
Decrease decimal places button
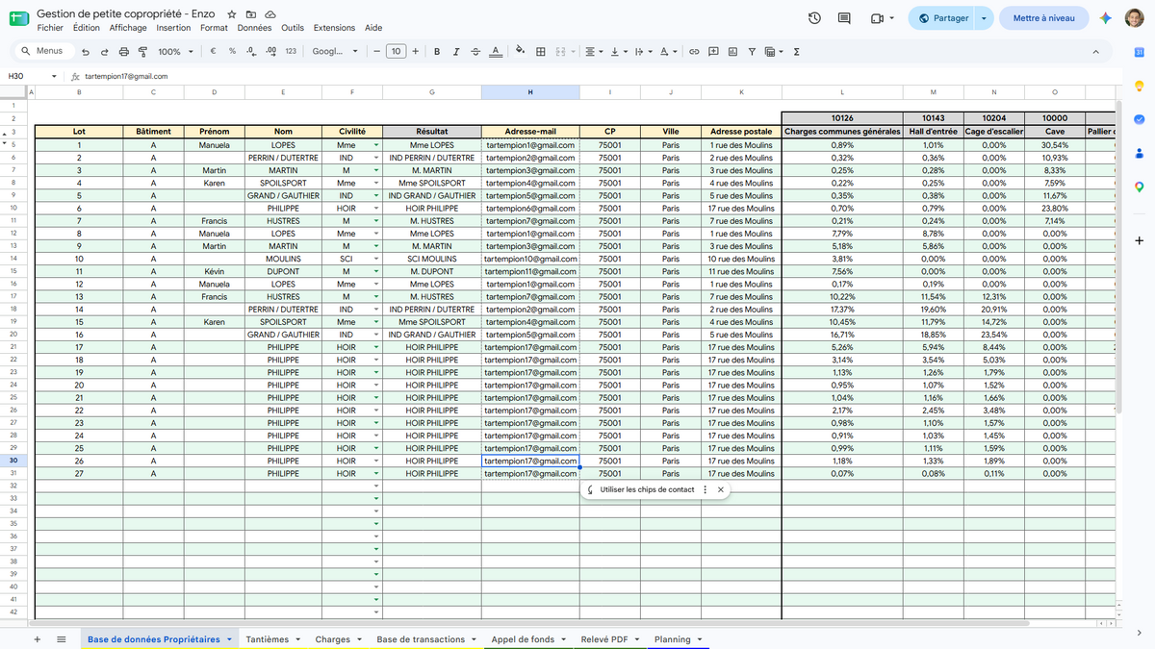[251, 52]
